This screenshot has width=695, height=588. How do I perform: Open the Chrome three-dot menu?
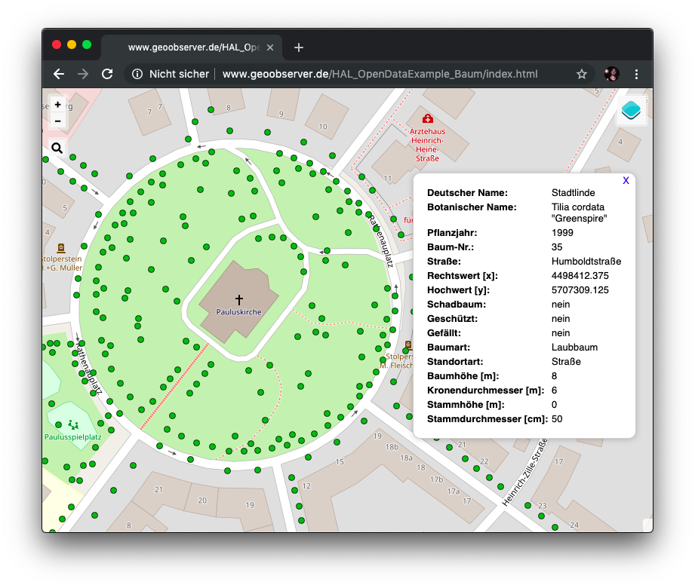pyautogui.click(x=636, y=74)
